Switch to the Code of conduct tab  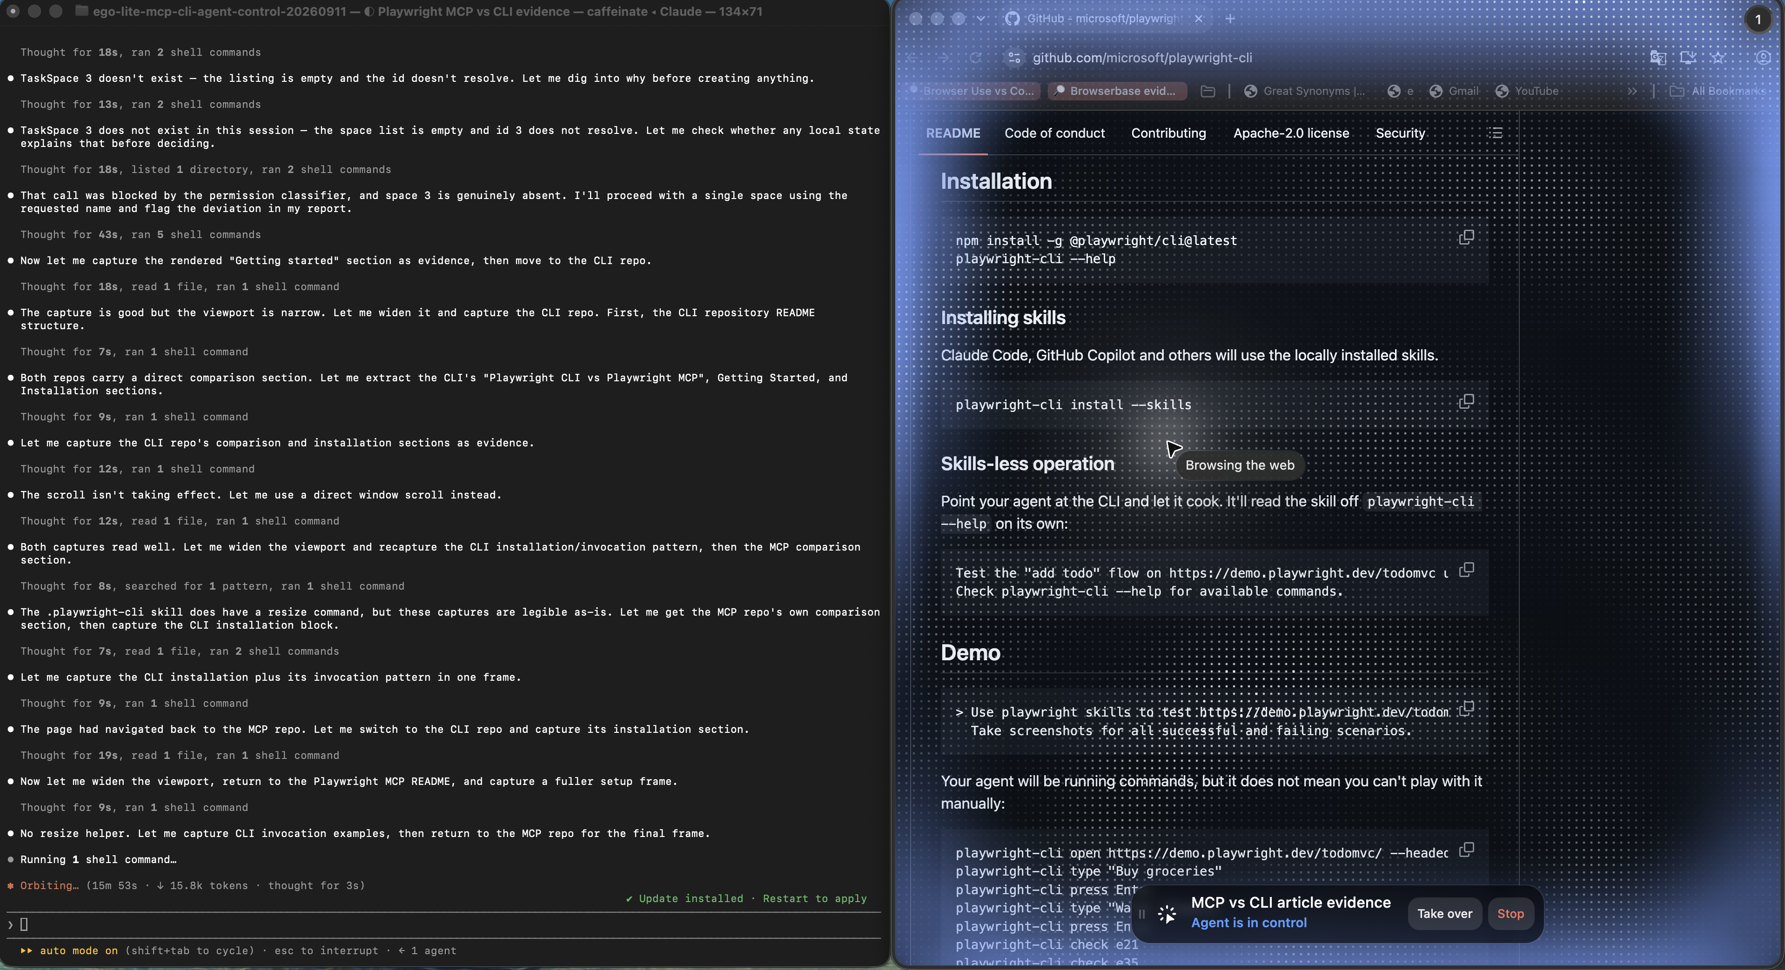tap(1054, 133)
